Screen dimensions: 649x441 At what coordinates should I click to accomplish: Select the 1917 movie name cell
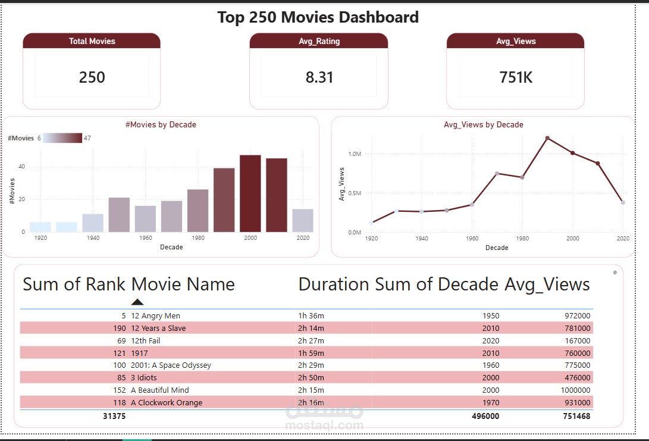139,353
